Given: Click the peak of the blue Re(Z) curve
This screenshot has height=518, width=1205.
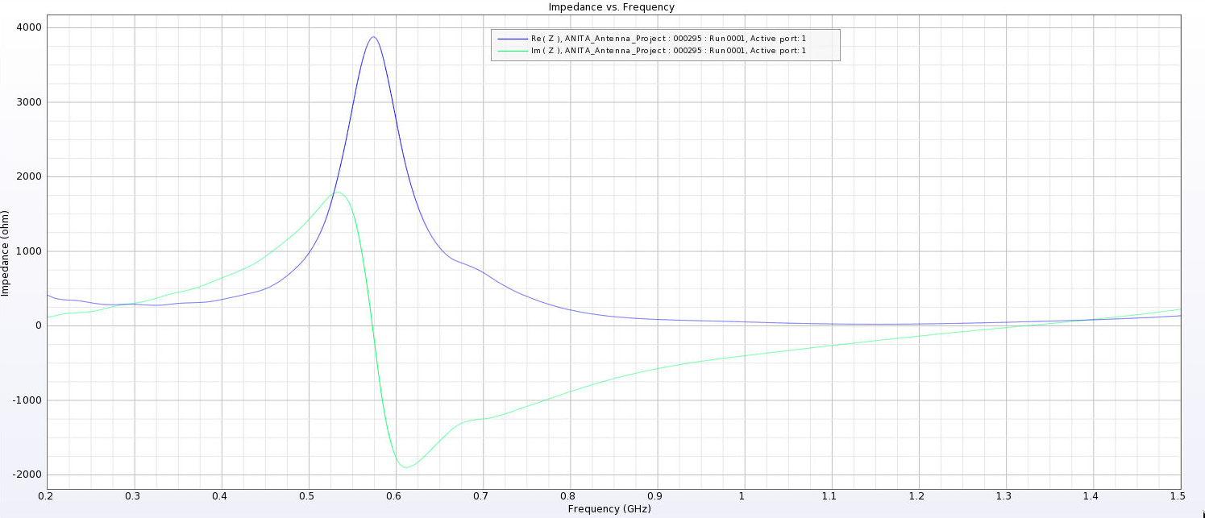Looking at the screenshot, I should coord(373,37).
